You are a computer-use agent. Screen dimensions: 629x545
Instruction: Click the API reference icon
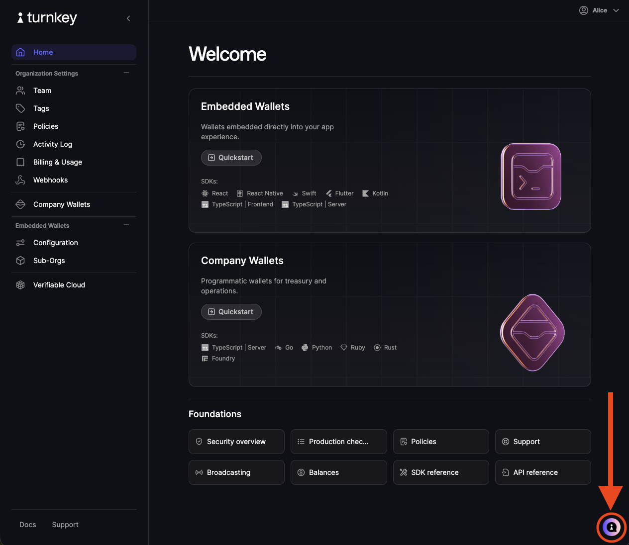(x=506, y=472)
